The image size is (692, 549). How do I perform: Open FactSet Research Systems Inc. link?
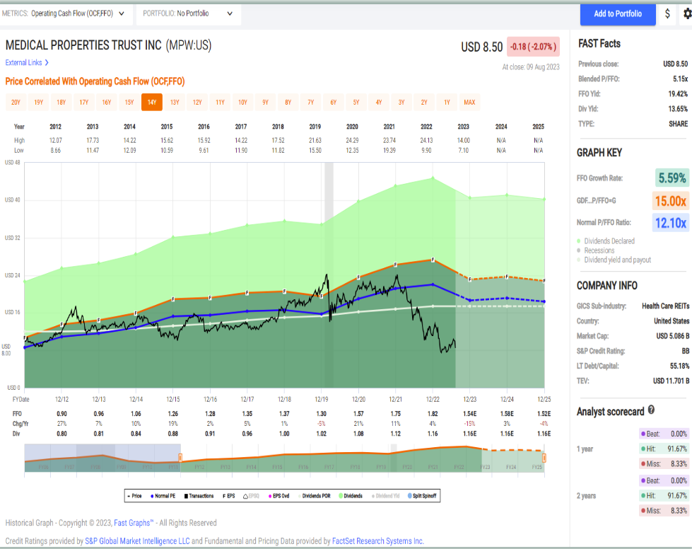pos(377,541)
